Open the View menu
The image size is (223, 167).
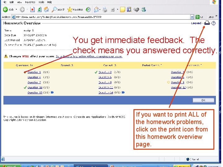pos(20,2)
